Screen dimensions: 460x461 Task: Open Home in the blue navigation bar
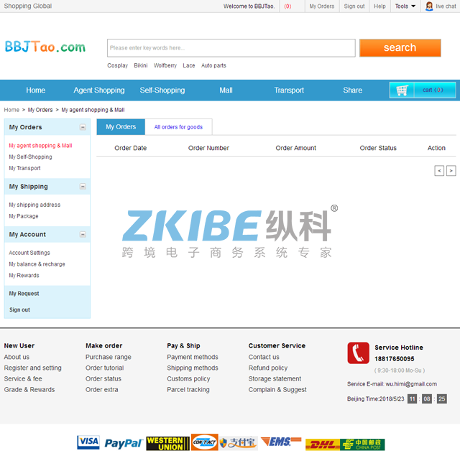pyautogui.click(x=36, y=90)
